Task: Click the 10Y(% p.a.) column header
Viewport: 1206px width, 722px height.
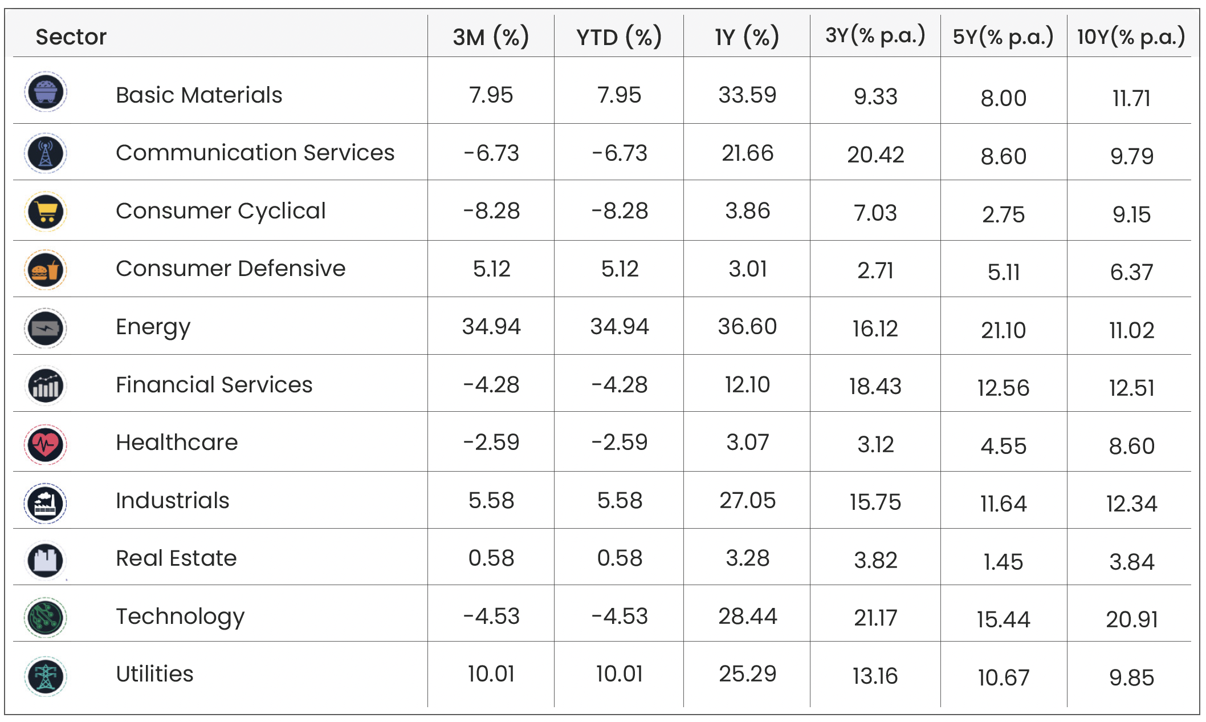Action: click(x=1131, y=37)
